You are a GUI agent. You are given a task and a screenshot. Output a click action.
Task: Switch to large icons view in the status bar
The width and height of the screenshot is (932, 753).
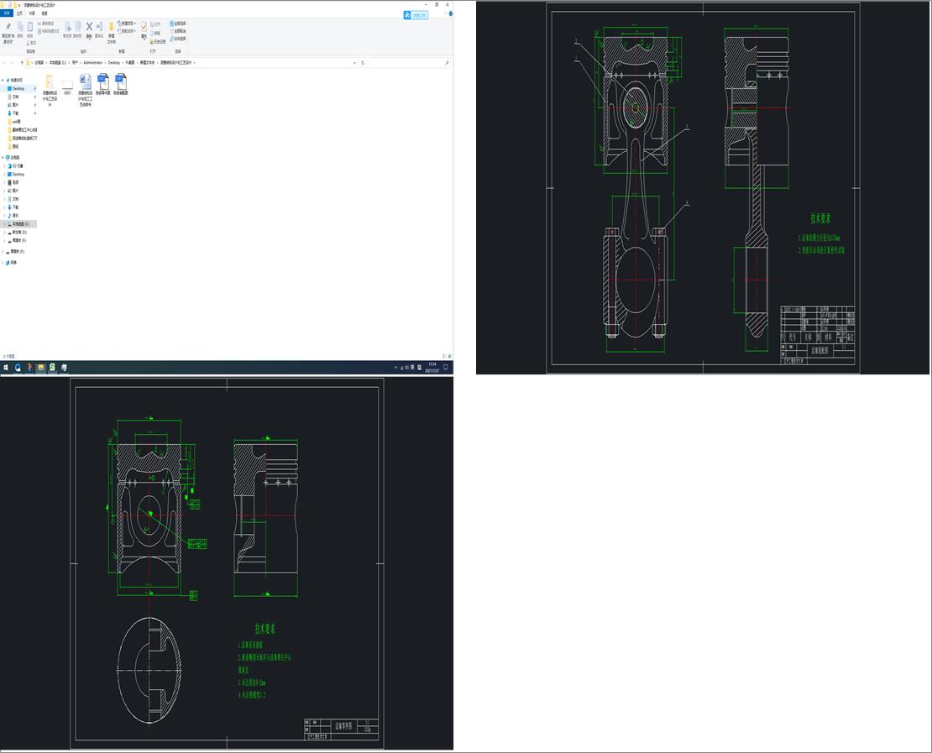[x=450, y=356]
